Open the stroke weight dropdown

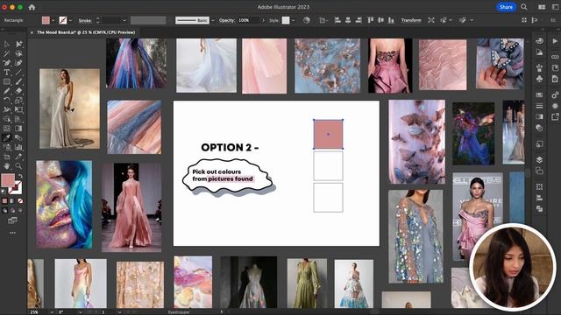coord(124,20)
